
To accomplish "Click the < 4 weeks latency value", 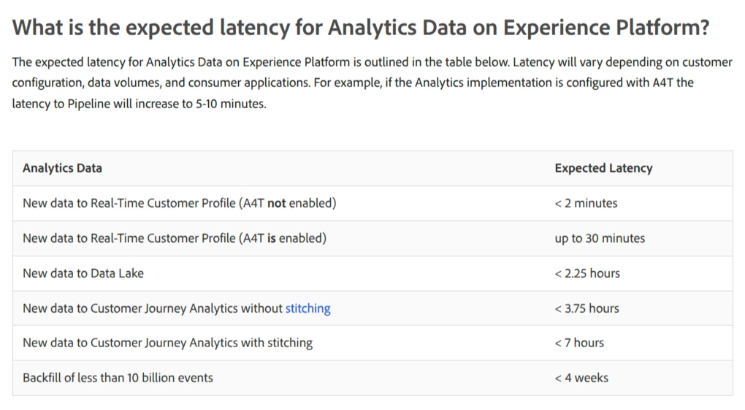I will (x=581, y=378).
